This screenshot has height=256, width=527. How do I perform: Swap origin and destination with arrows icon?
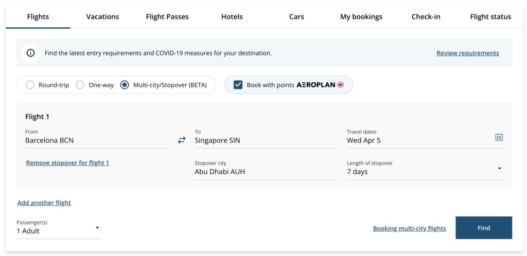182,140
